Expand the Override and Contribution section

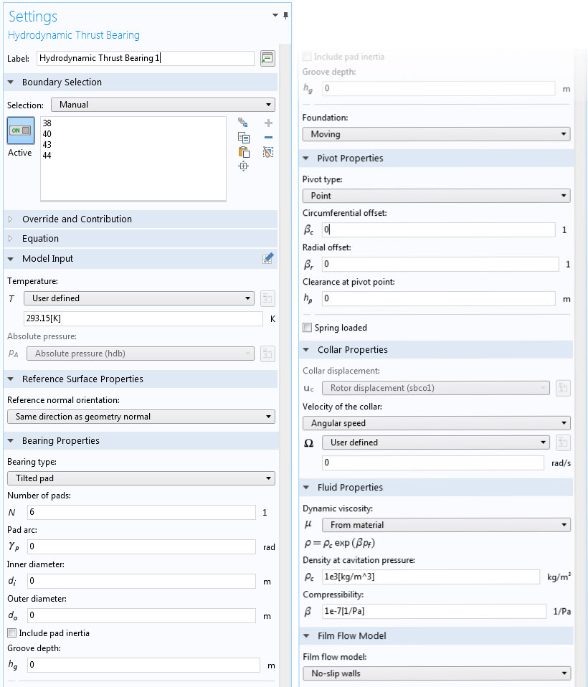coord(11,219)
